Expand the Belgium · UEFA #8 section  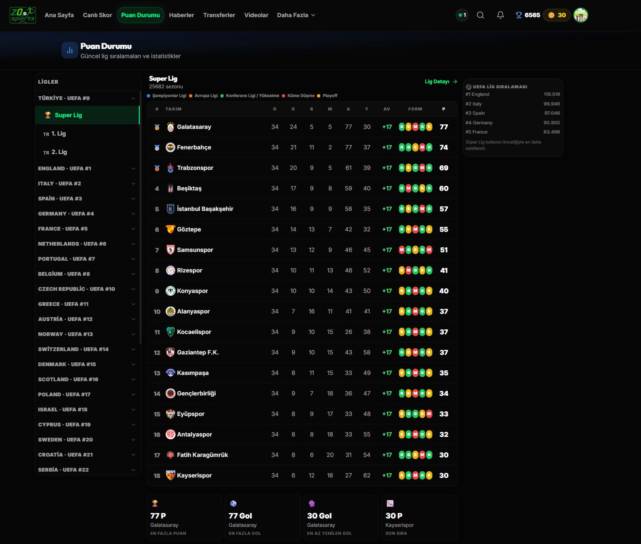point(87,274)
